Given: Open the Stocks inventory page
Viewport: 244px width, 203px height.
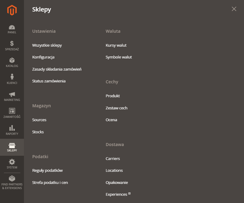Looking at the screenshot, I should [38, 132].
